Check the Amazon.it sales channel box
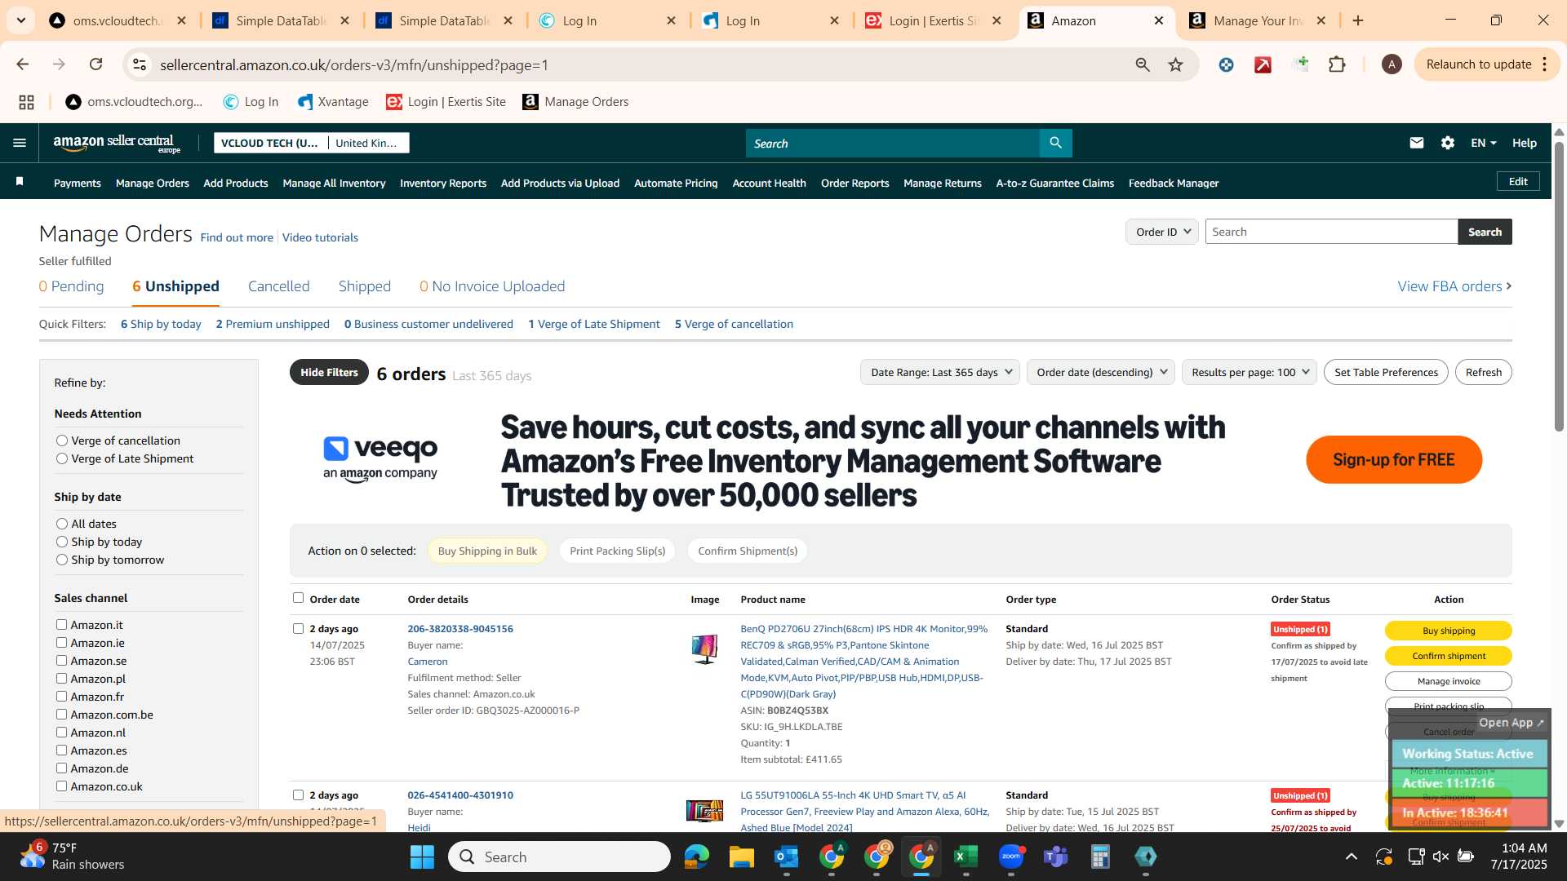 pos(61,624)
